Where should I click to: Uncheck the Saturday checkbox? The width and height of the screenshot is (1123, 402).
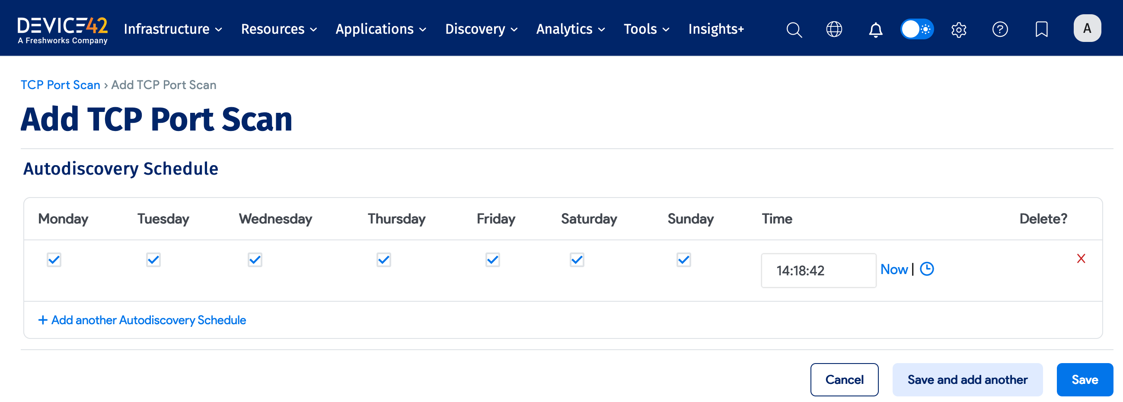577,260
